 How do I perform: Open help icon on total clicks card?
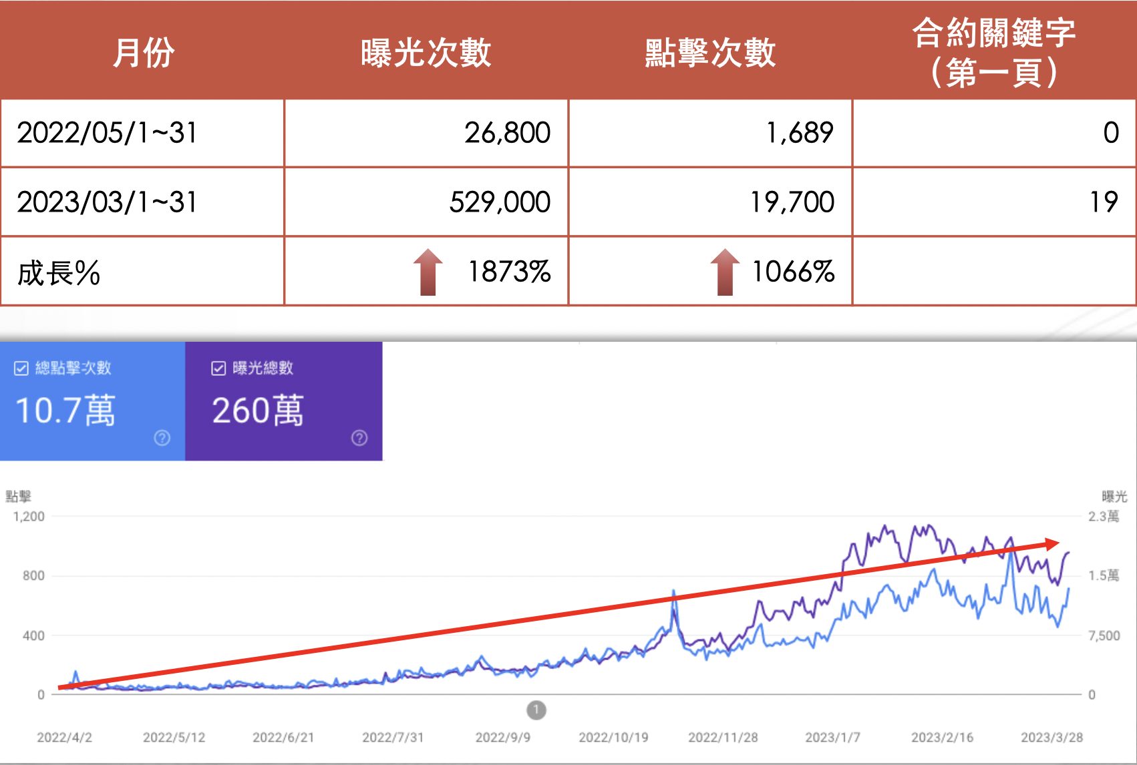(162, 438)
